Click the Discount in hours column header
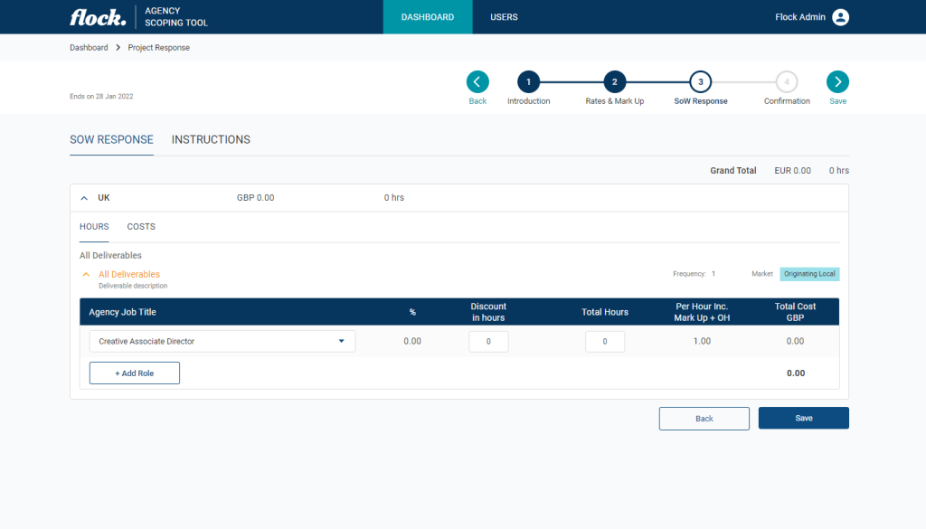This screenshot has height=529, width=926. [488, 312]
